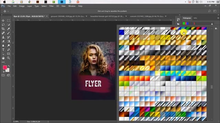Open the Apple menu

pos(4,2)
